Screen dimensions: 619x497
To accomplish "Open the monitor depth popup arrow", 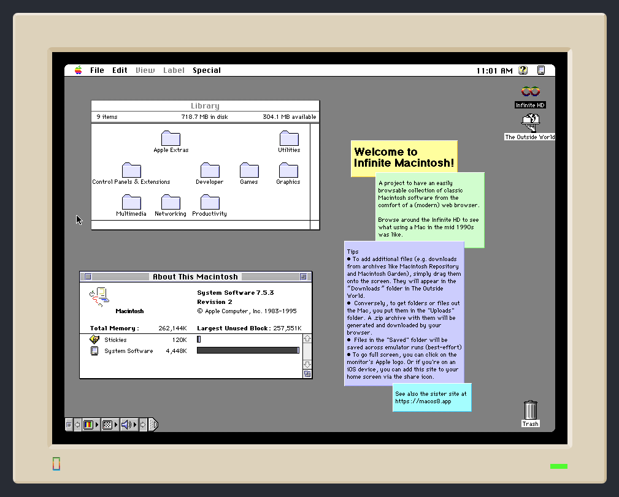I will point(97,424).
